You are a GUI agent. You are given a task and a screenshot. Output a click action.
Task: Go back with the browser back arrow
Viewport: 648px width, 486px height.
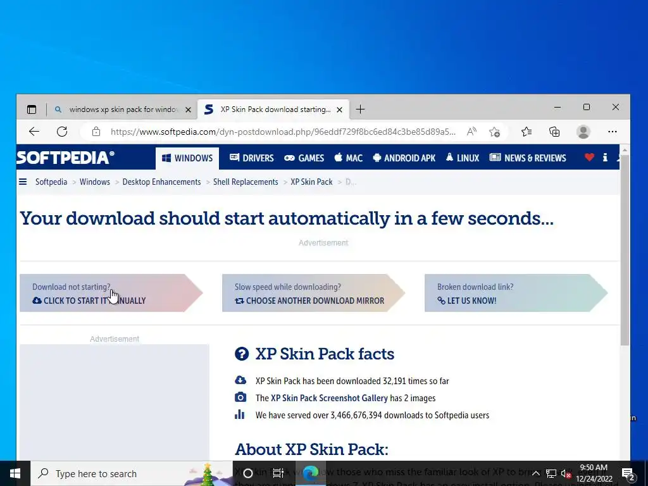[x=34, y=132]
